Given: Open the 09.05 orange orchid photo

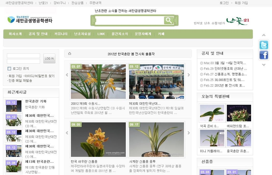Looking at the screenshot, I should click(x=98, y=139).
